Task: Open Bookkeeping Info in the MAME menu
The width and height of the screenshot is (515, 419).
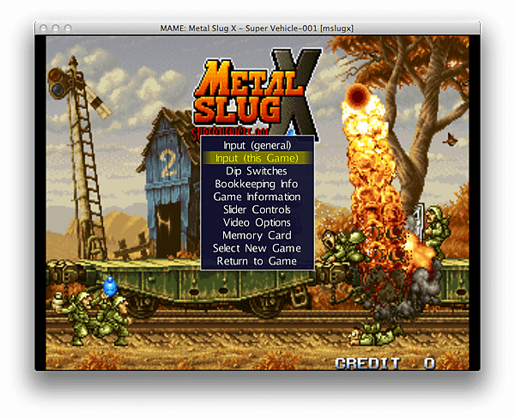Action: click(257, 184)
